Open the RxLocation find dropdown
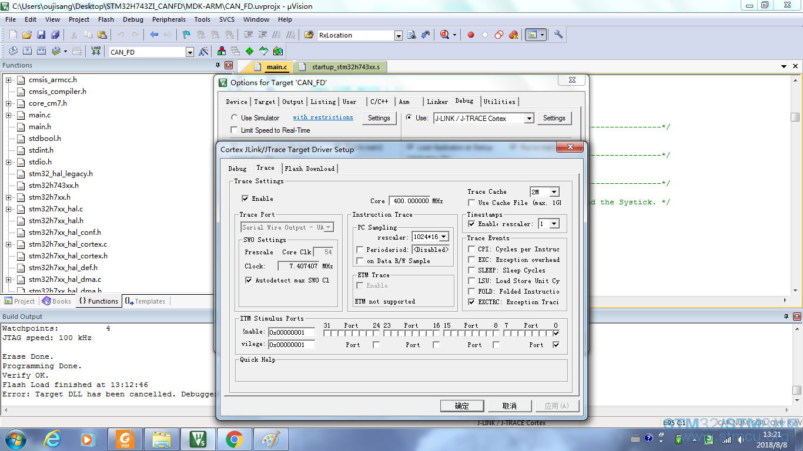The image size is (803, 451). click(x=398, y=35)
